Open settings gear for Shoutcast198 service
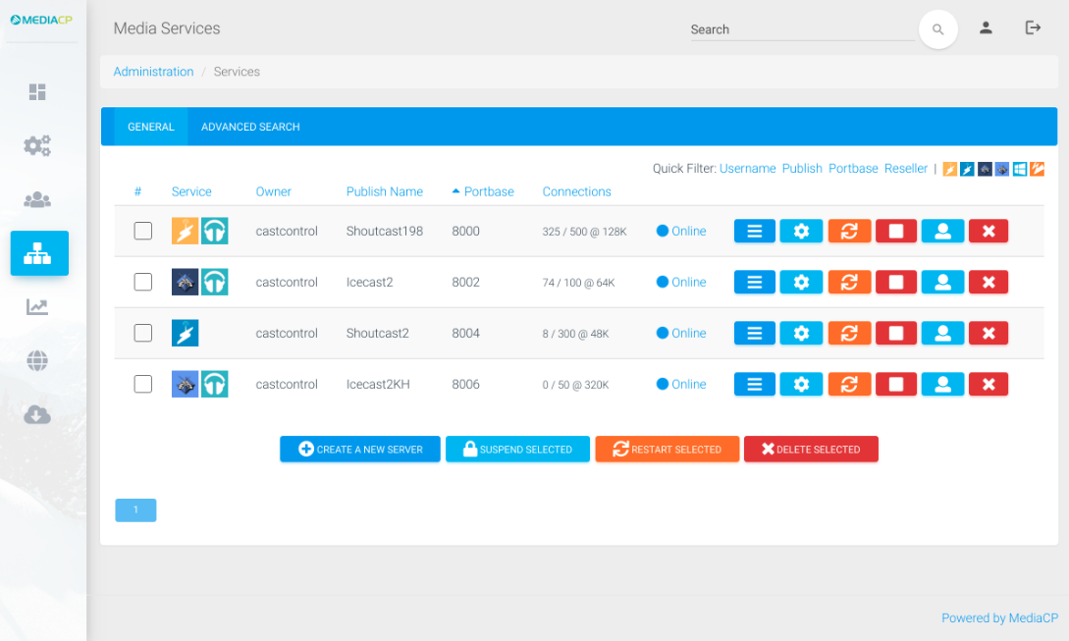The height and width of the screenshot is (641, 1069). pos(801,231)
